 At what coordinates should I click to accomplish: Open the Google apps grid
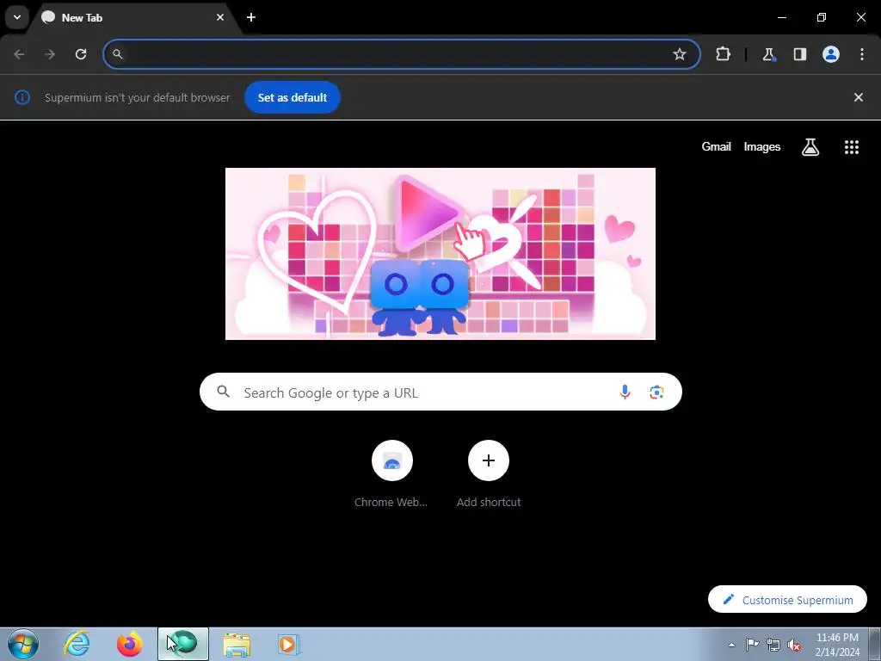pos(851,146)
